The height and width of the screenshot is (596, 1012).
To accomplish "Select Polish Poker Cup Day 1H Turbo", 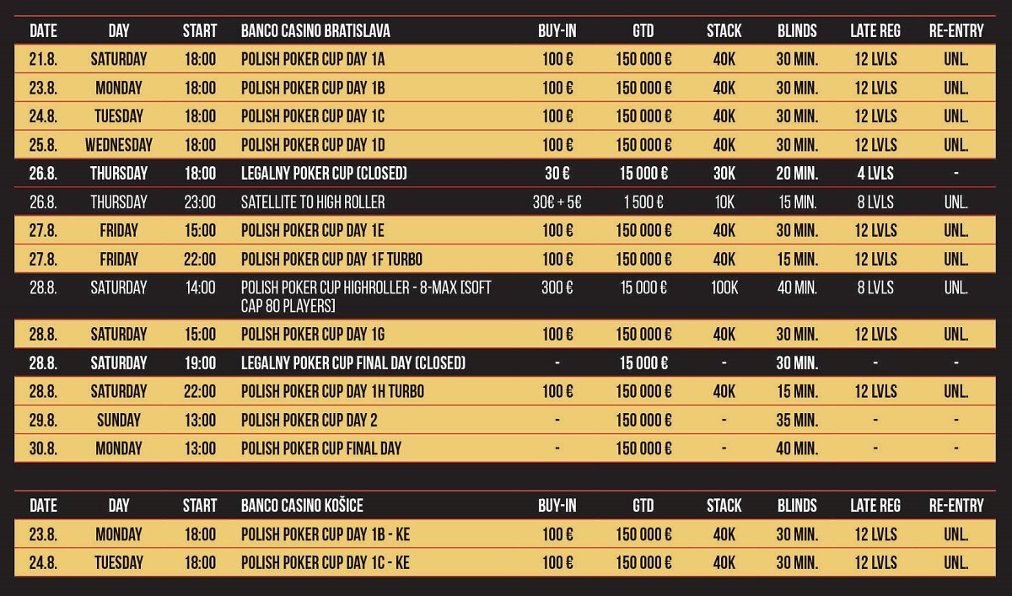I will click(332, 392).
